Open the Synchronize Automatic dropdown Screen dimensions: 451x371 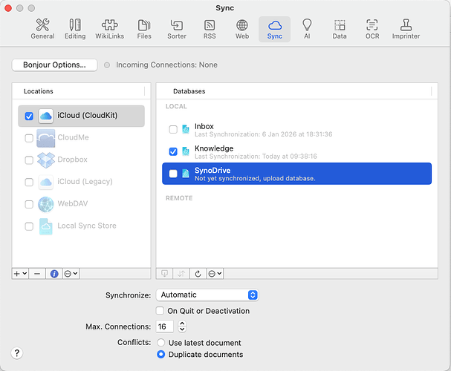[207, 295]
